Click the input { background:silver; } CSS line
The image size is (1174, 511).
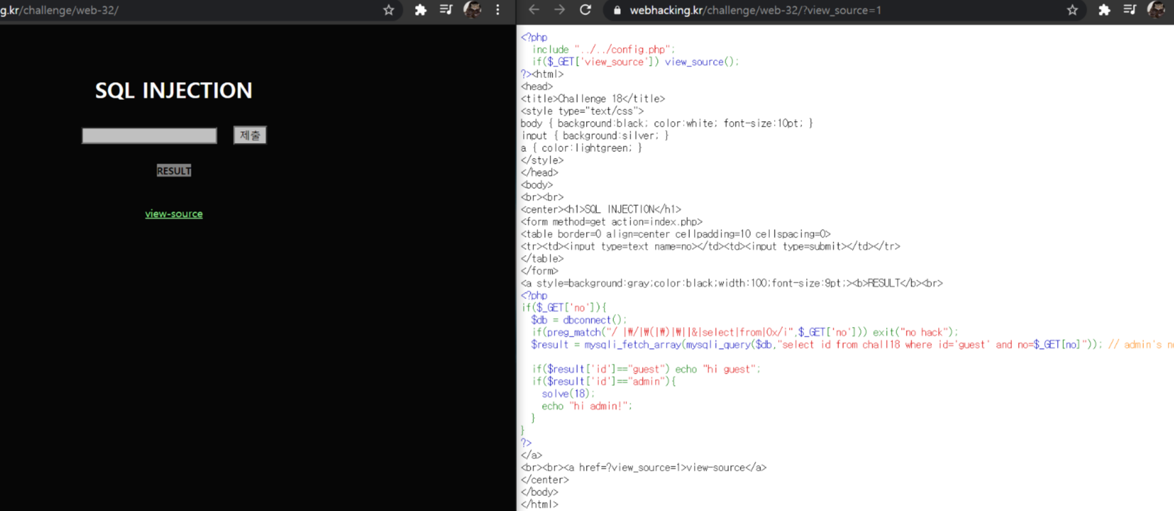click(x=595, y=135)
